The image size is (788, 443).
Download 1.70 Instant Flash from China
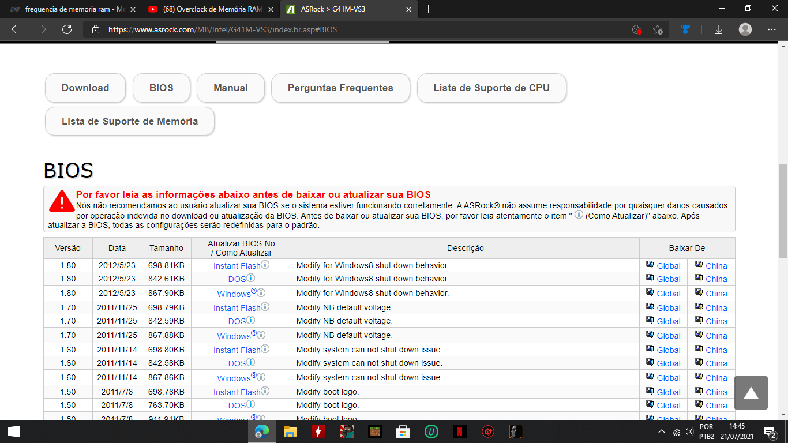[x=716, y=308]
